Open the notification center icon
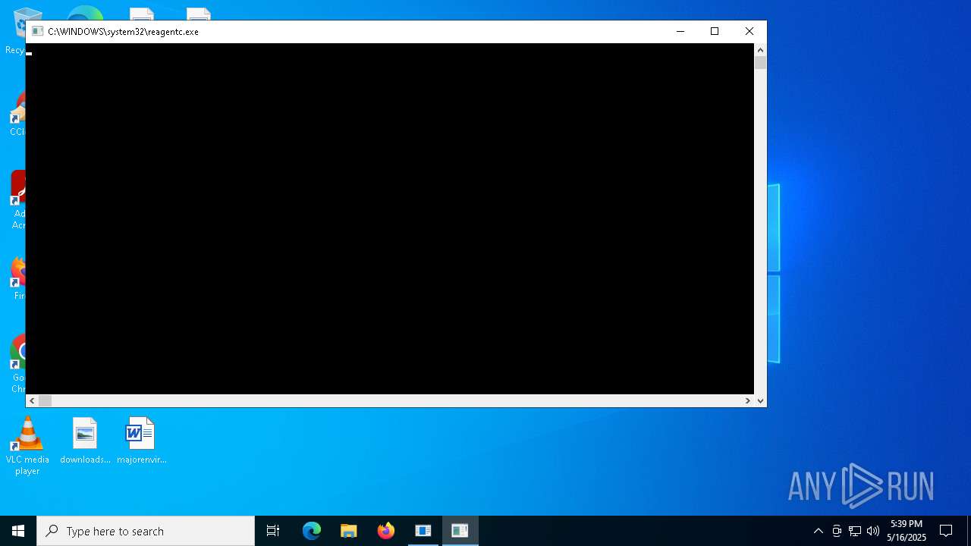This screenshot has width=971, height=546. pos(946,531)
